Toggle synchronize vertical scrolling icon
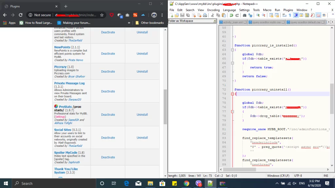 point(271,15)
